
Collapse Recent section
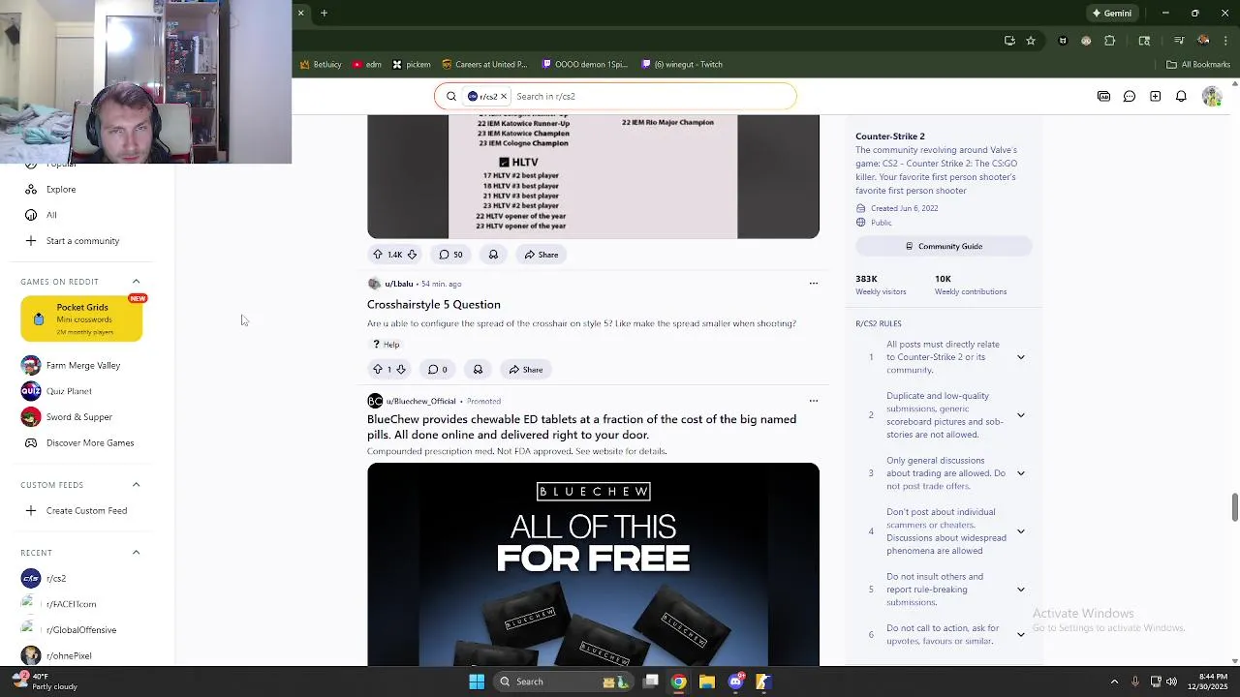(x=136, y=553)
